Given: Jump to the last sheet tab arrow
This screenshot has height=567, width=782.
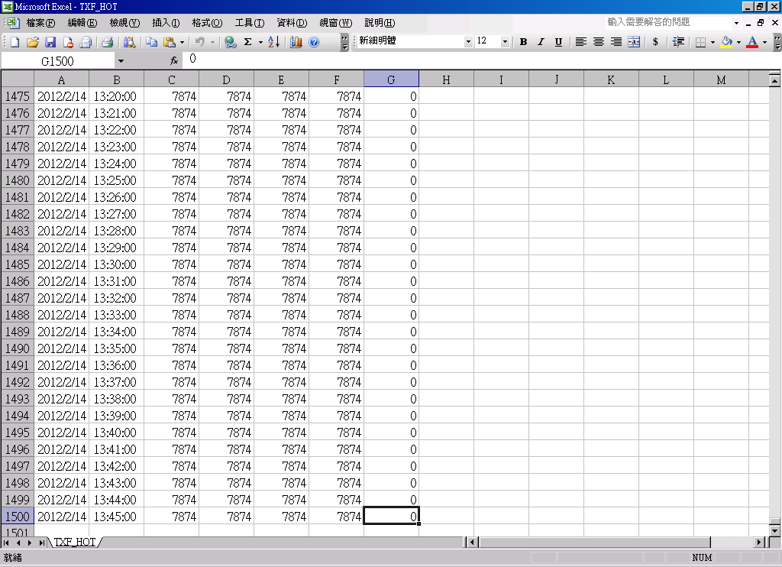Looking at the screenshot, I should click(x=41, y=543).
